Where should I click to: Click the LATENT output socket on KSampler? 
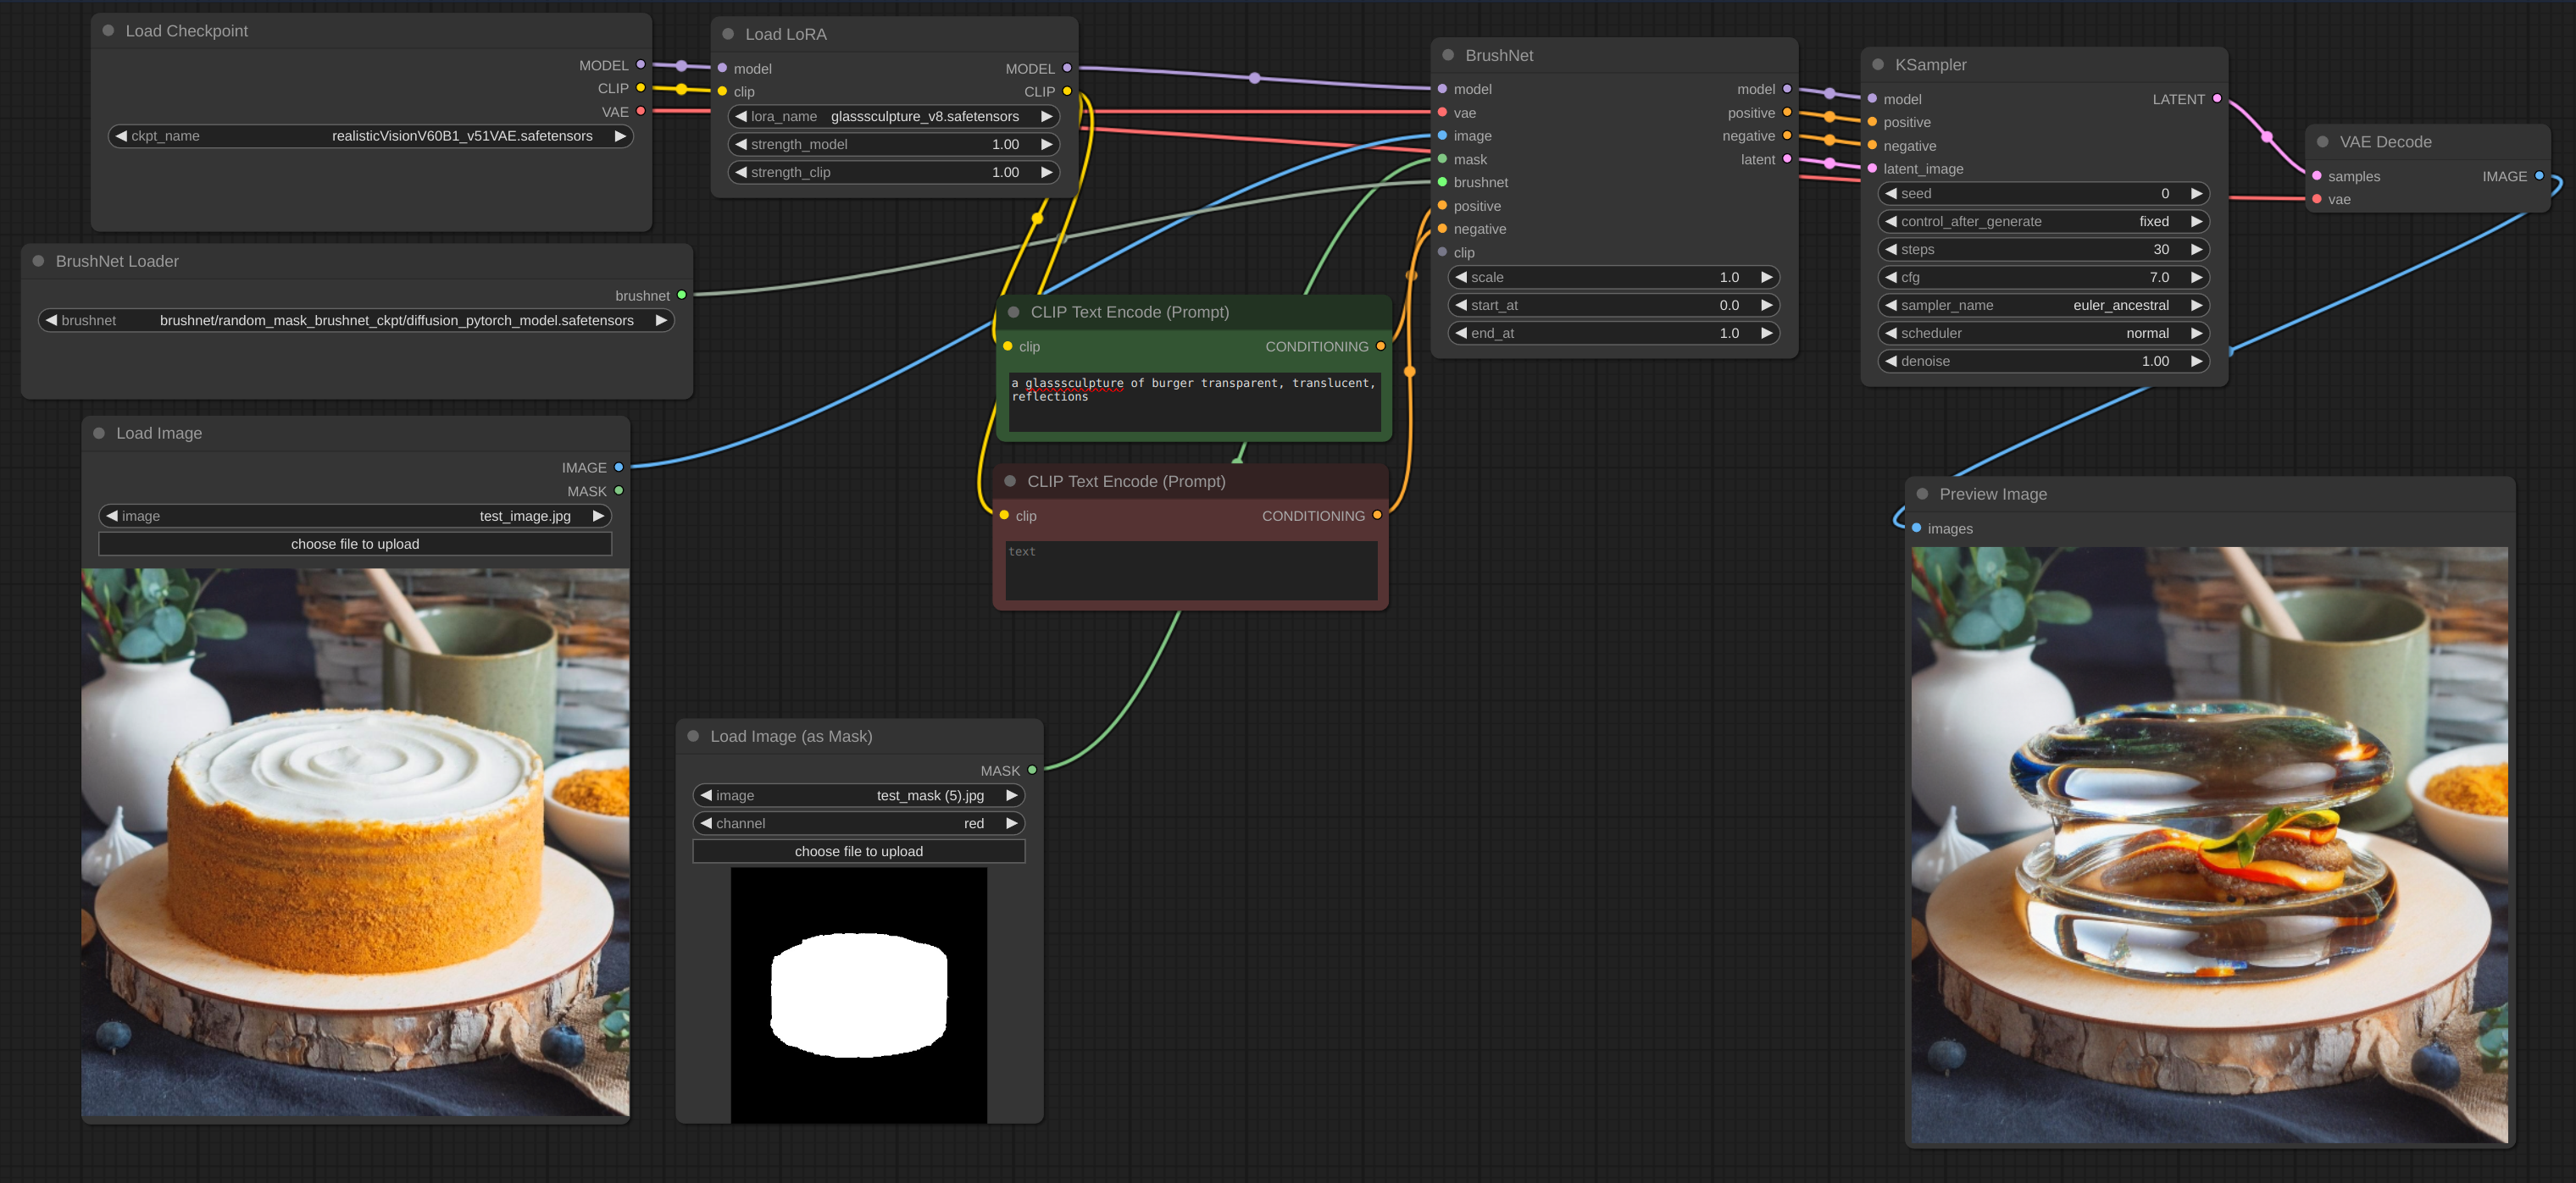click(x=2217, y=99)
